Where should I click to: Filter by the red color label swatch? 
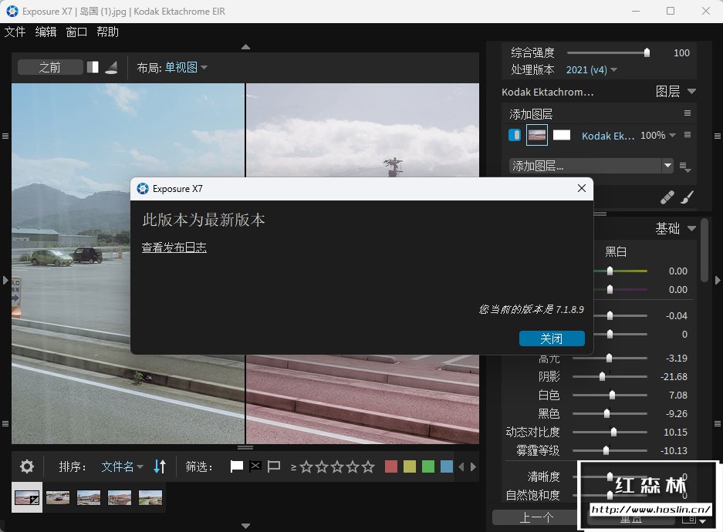[x=391, y=466]
